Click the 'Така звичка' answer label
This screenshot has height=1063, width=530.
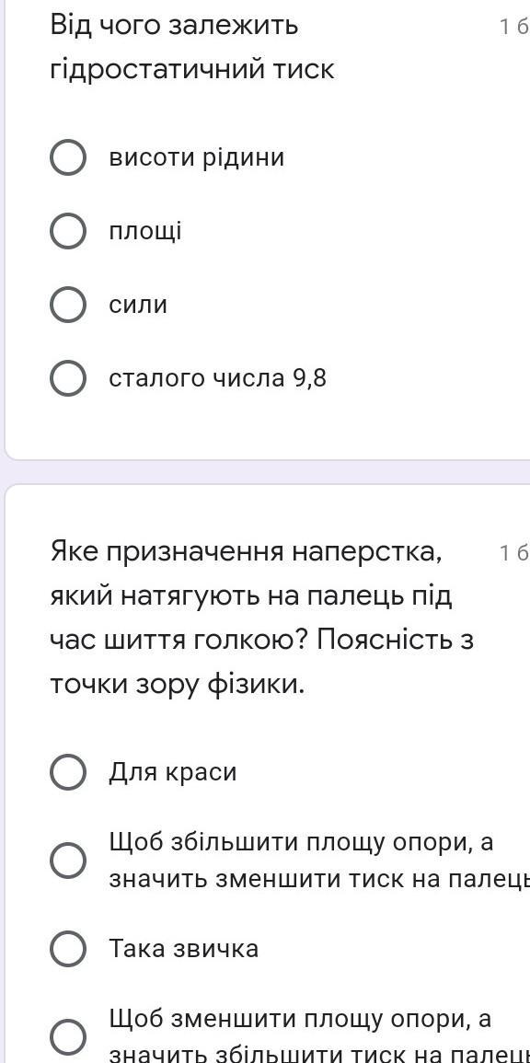[184, 949]
